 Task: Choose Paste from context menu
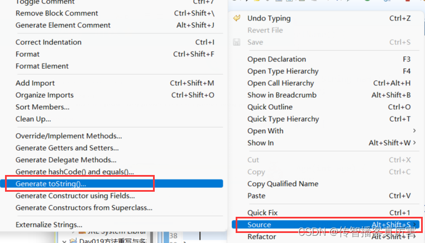(x=326, y=196)
